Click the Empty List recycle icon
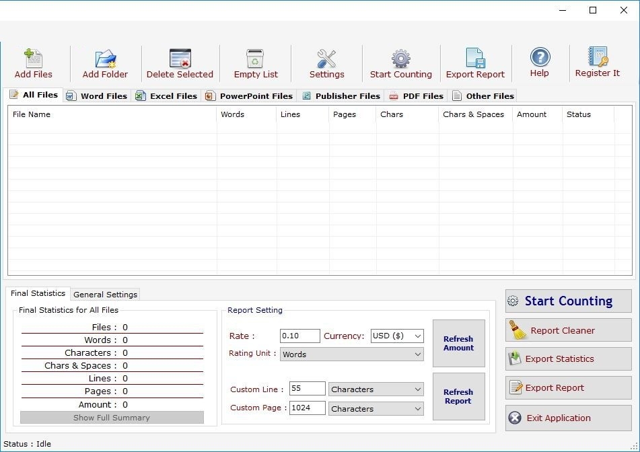This screenshot has width=640, height=452. coord(255,59)
